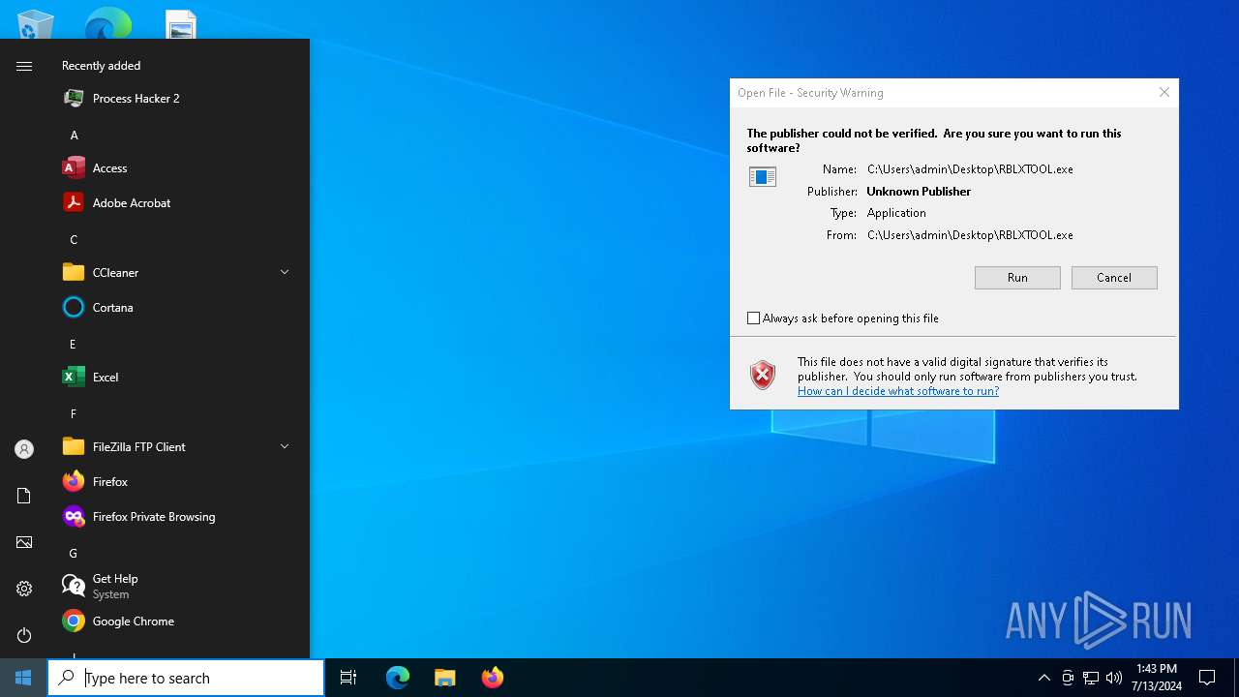
Task: Open Firefox from the taskbar
Action: pyautogui.click(x=492, y=678)
